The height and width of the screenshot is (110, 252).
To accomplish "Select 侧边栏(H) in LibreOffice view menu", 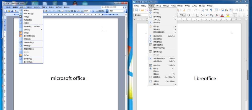I will (x=163, y=65).
